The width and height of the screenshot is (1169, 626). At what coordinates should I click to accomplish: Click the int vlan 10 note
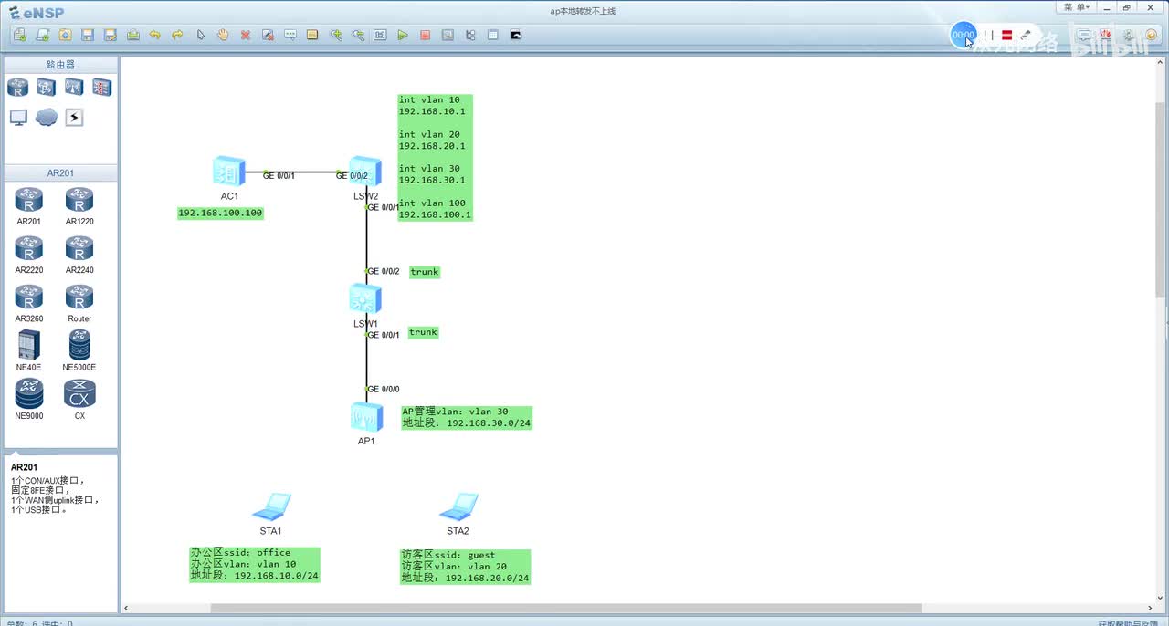[435, 157]
